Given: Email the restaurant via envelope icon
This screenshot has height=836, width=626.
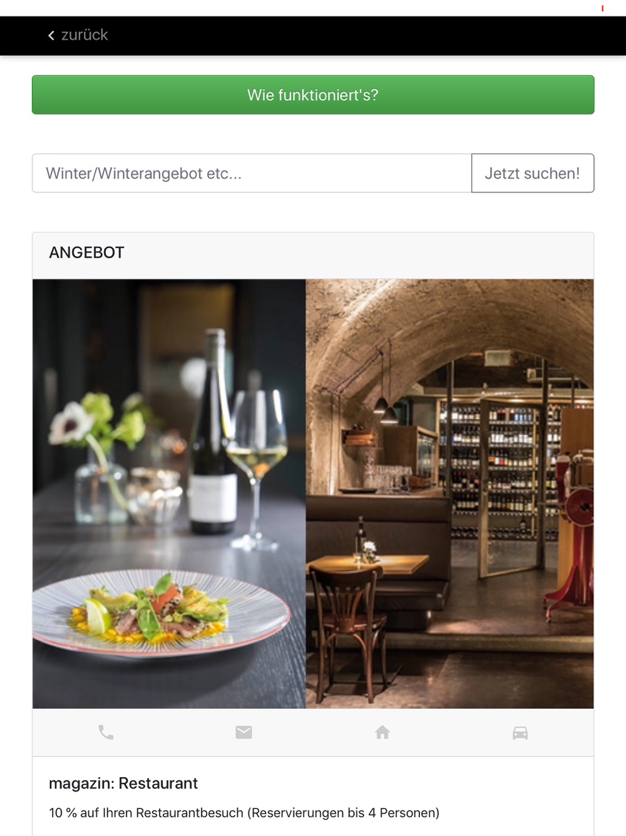Looking at the screenshot, I should (244, 732).
